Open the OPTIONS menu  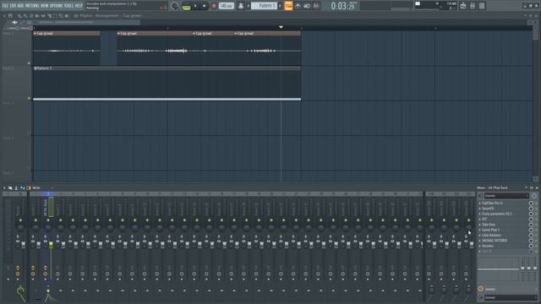(57, 6)
